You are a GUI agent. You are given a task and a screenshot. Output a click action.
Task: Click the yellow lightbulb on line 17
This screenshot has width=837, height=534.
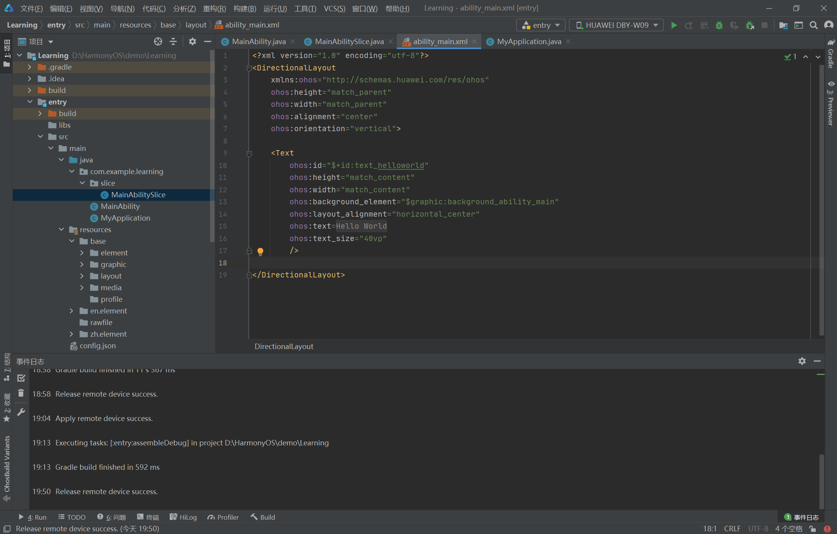click(260, 251)
